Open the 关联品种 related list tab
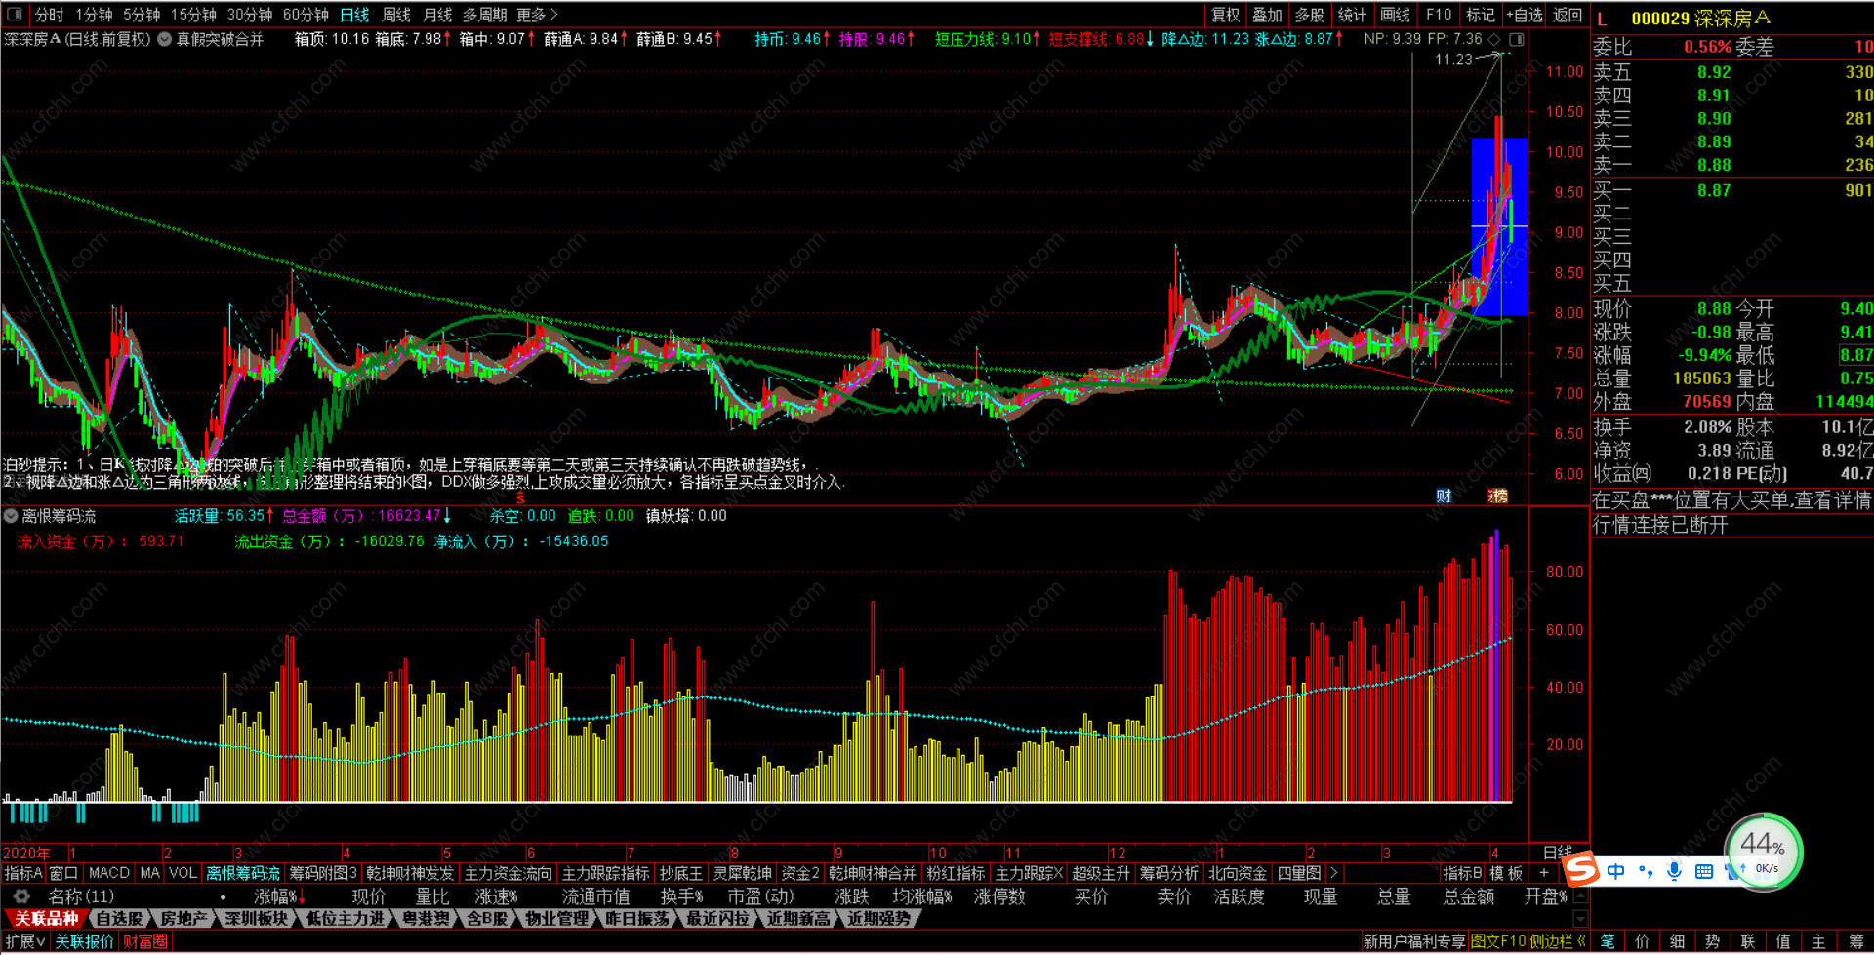 click(x=46, y=918)
